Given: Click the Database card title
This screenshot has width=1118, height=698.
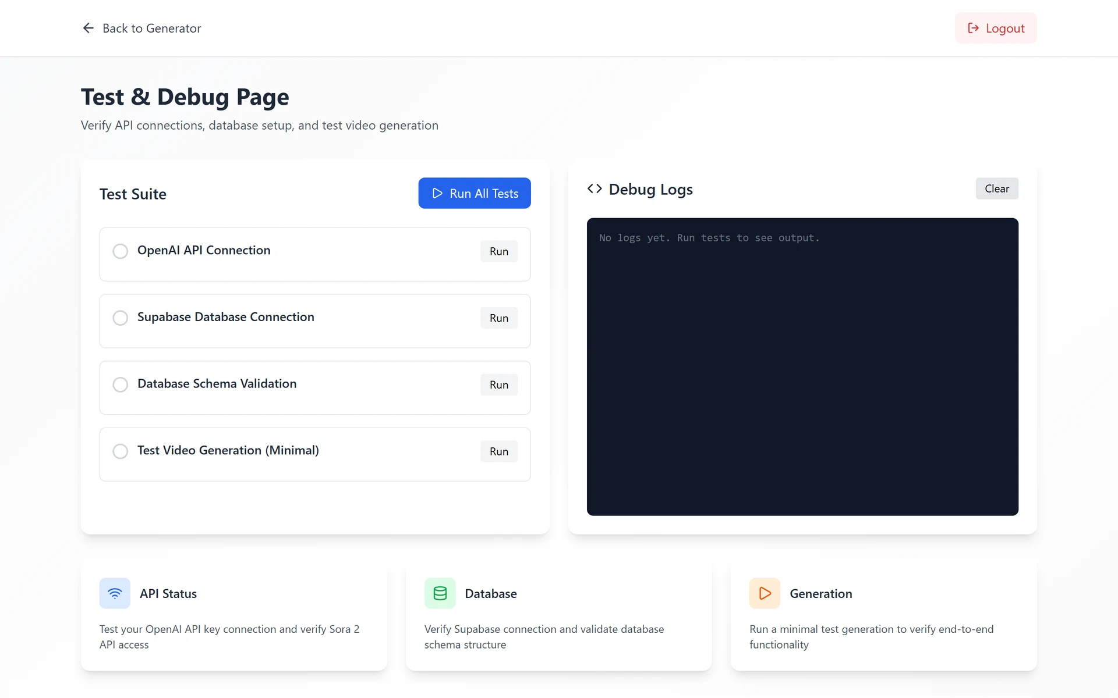Looking at the screenshot, I should click(491, 593).
